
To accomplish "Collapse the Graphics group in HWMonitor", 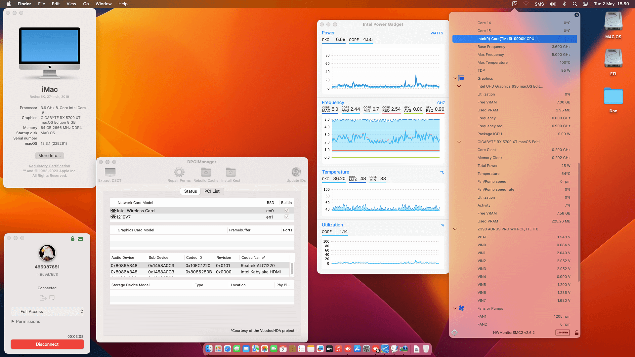I will pos(455,78).
